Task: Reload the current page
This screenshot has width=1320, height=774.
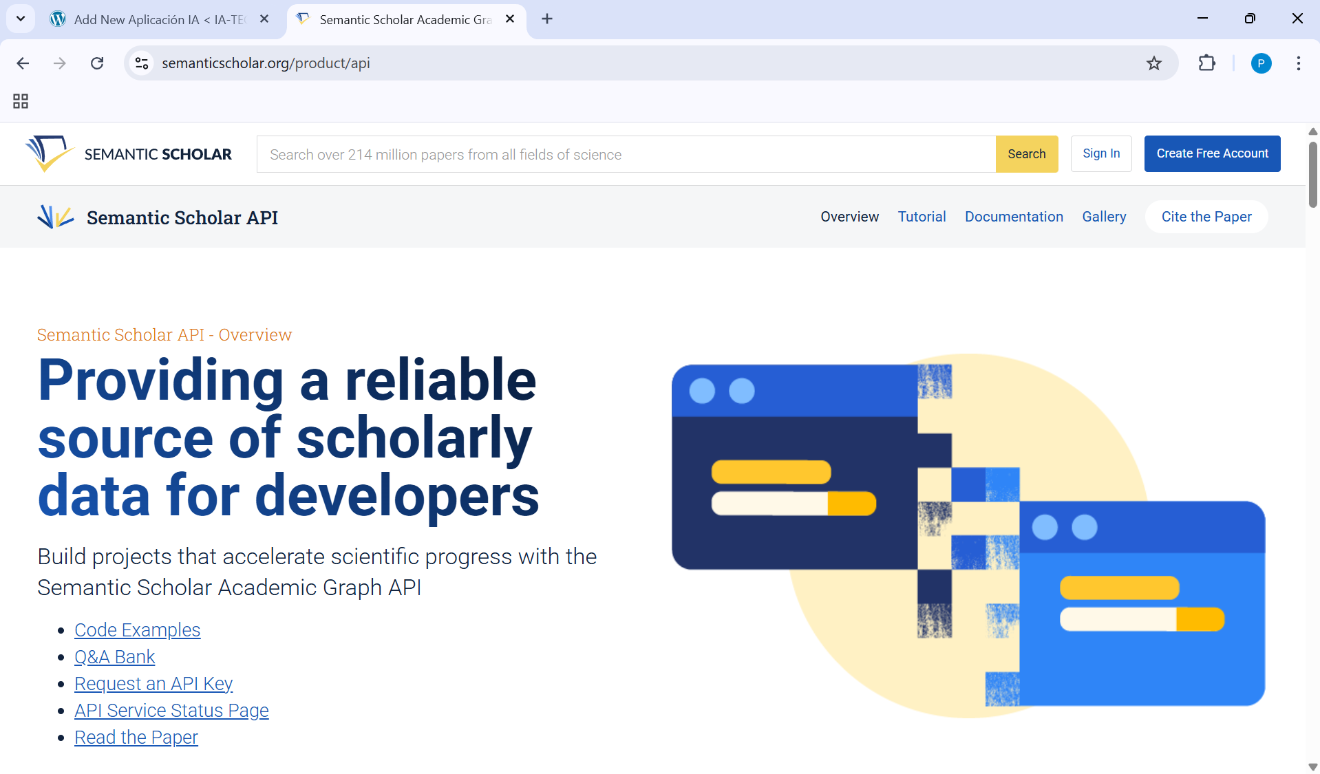Action: pyautogui.click(x=97, y=63)
